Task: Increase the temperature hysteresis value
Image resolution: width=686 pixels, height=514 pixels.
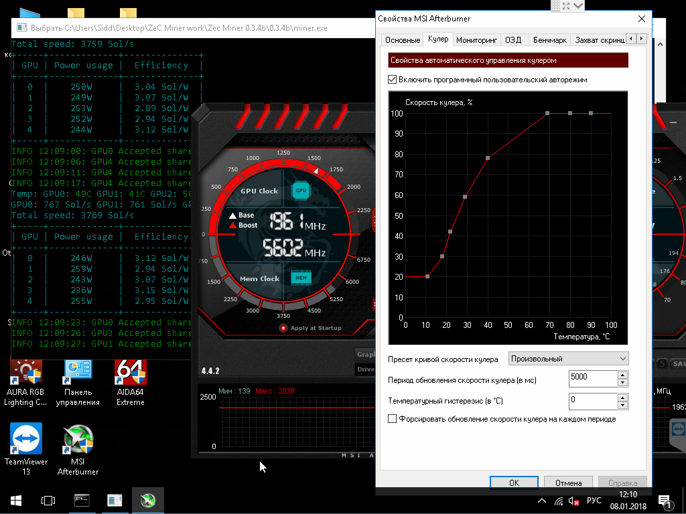Action: (x=623, y=398)
